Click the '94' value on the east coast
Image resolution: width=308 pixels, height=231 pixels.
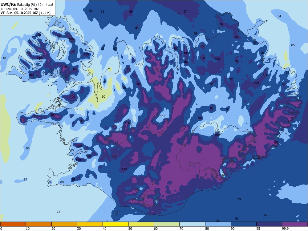tap(287, 72)
